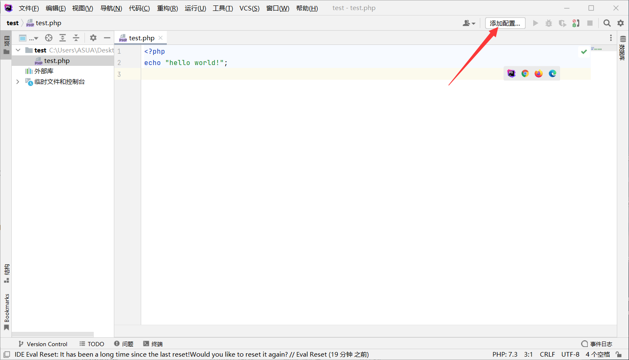Toggle file read-only lock icon
Screen dimensions: 629x360
(619, 355)
